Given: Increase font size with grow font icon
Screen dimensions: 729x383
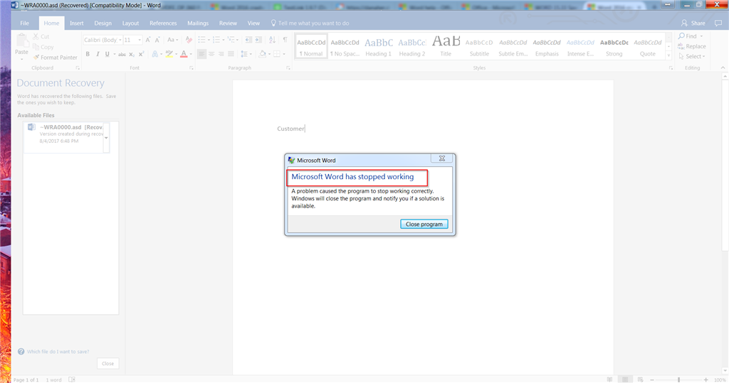Looking at the screenshot, I should (148, 40).
